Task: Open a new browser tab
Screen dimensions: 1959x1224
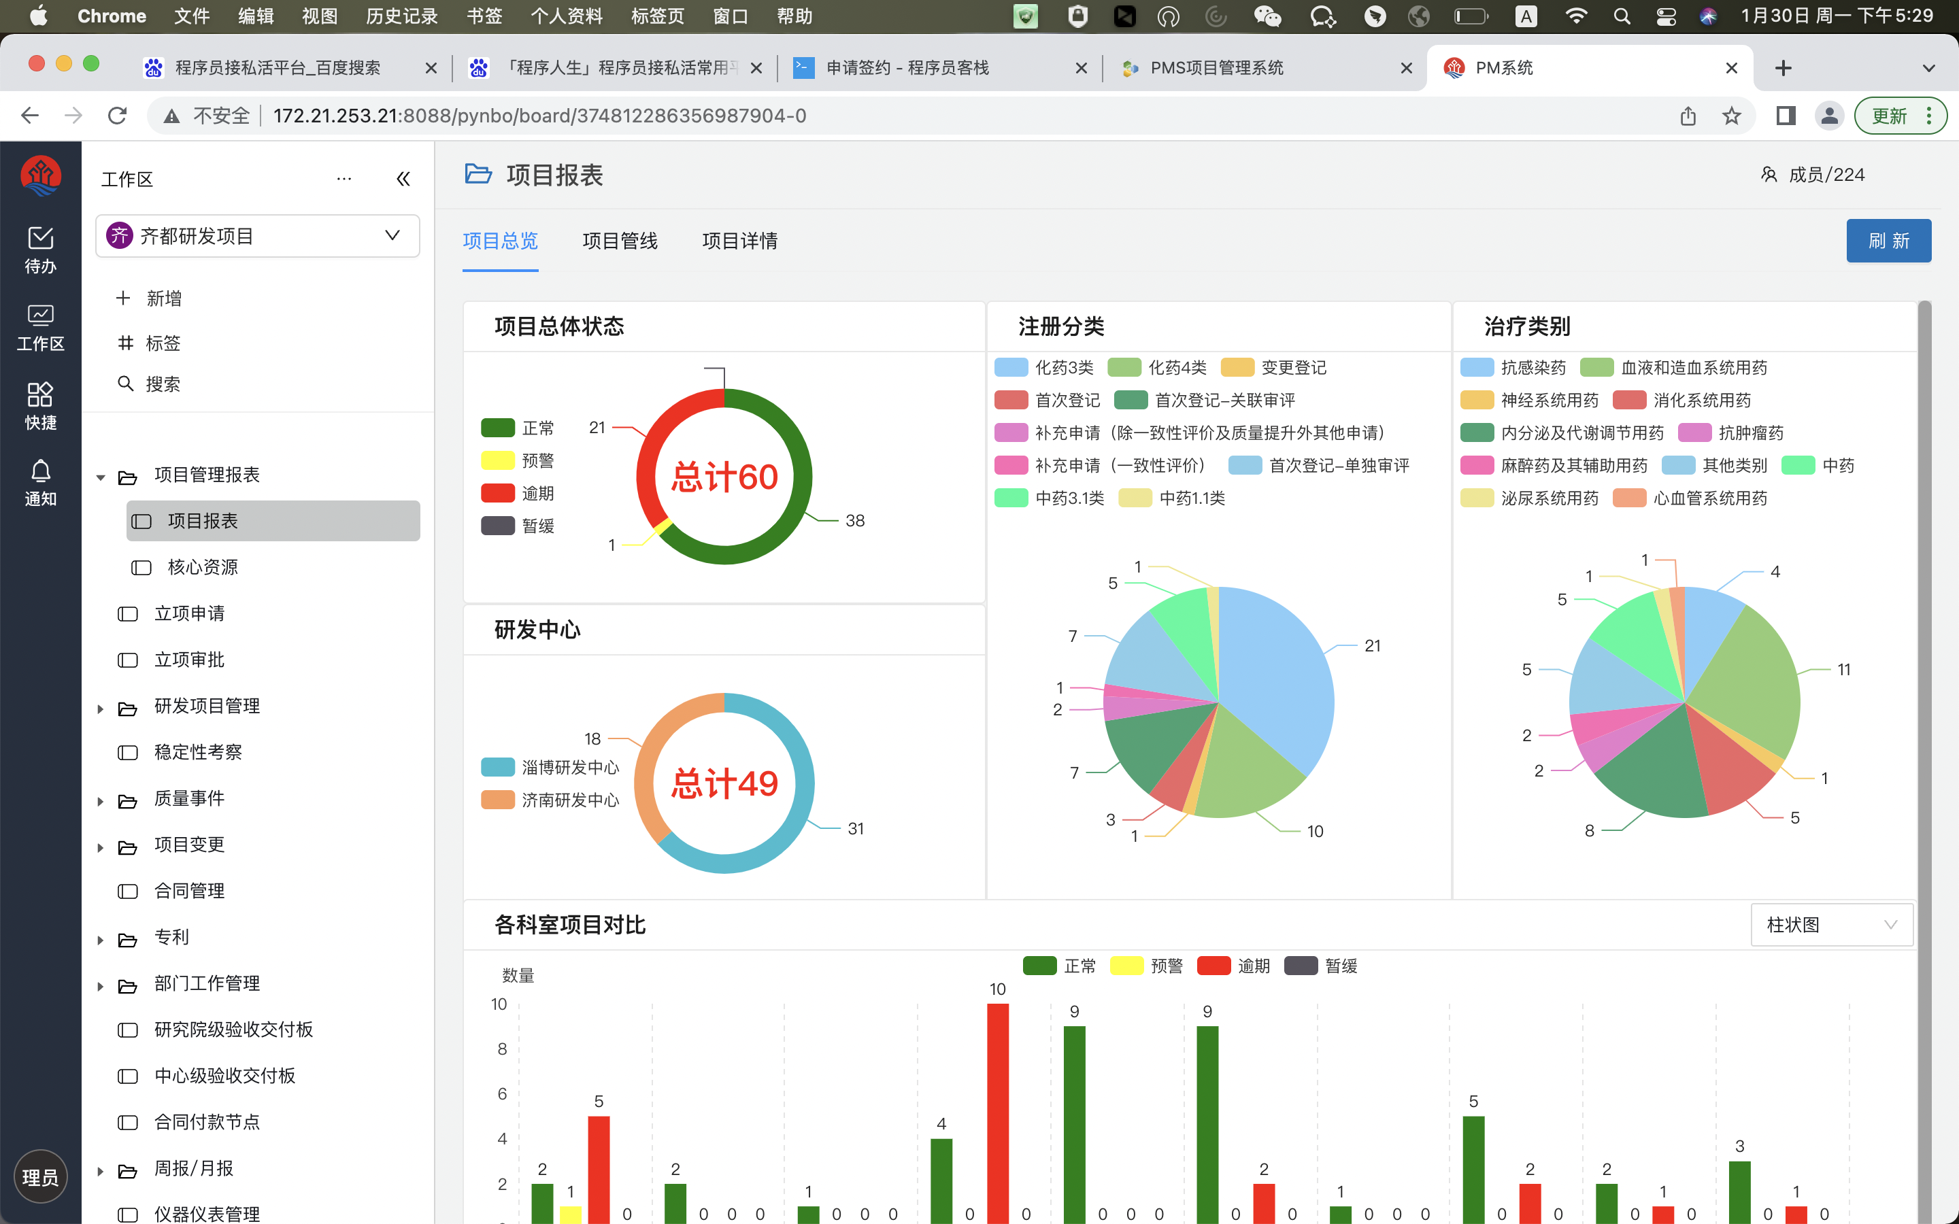Action: click(1784, 68)
